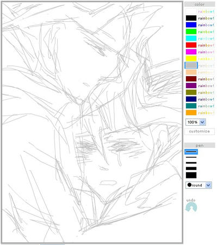Select the second thickest pen size

coord(191,168)
